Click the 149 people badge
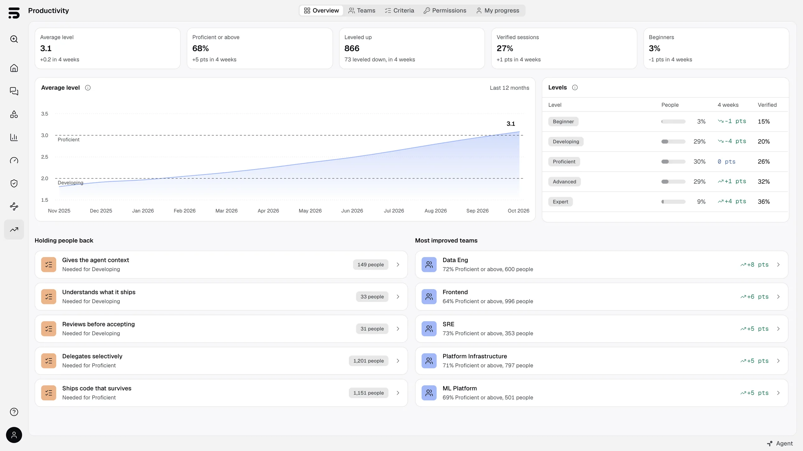Screen dimensions: 803x451 pos(370,265)
